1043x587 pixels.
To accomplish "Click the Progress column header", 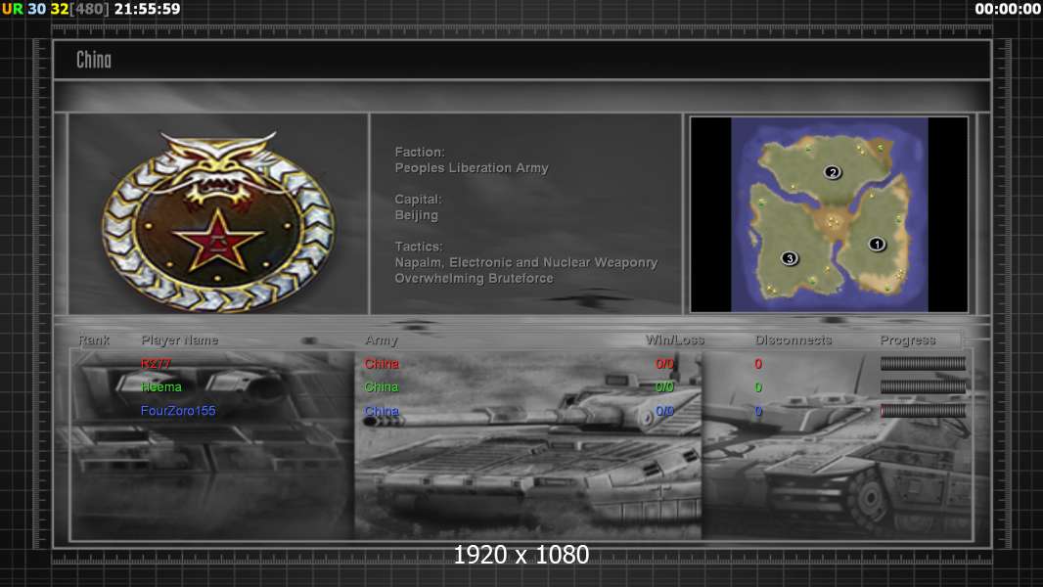I will point(907,340).
